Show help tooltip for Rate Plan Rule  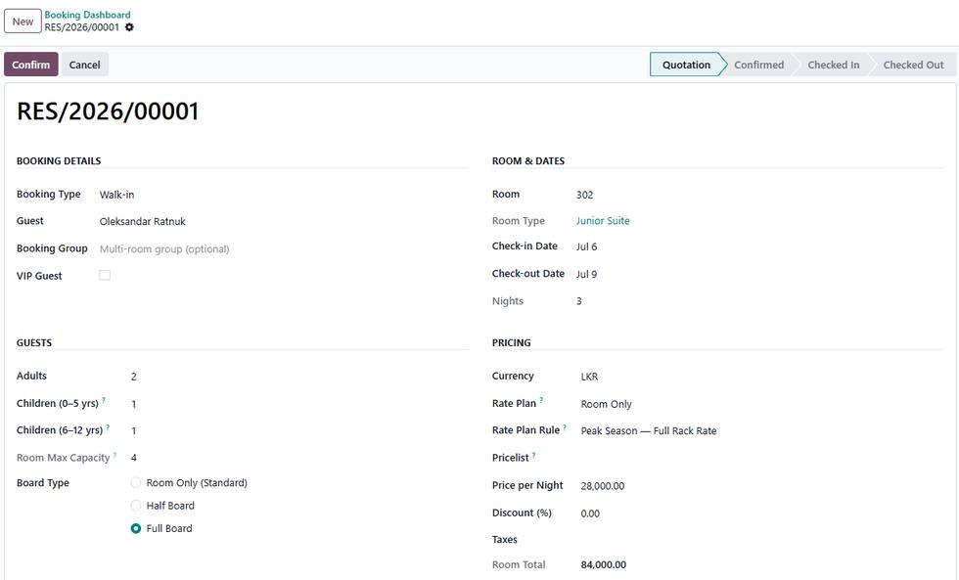(x=565, y=427)
